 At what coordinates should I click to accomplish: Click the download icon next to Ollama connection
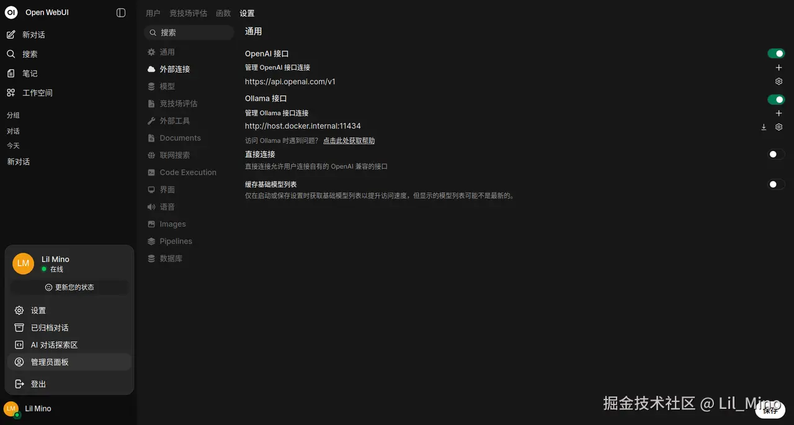click(764, 126)
